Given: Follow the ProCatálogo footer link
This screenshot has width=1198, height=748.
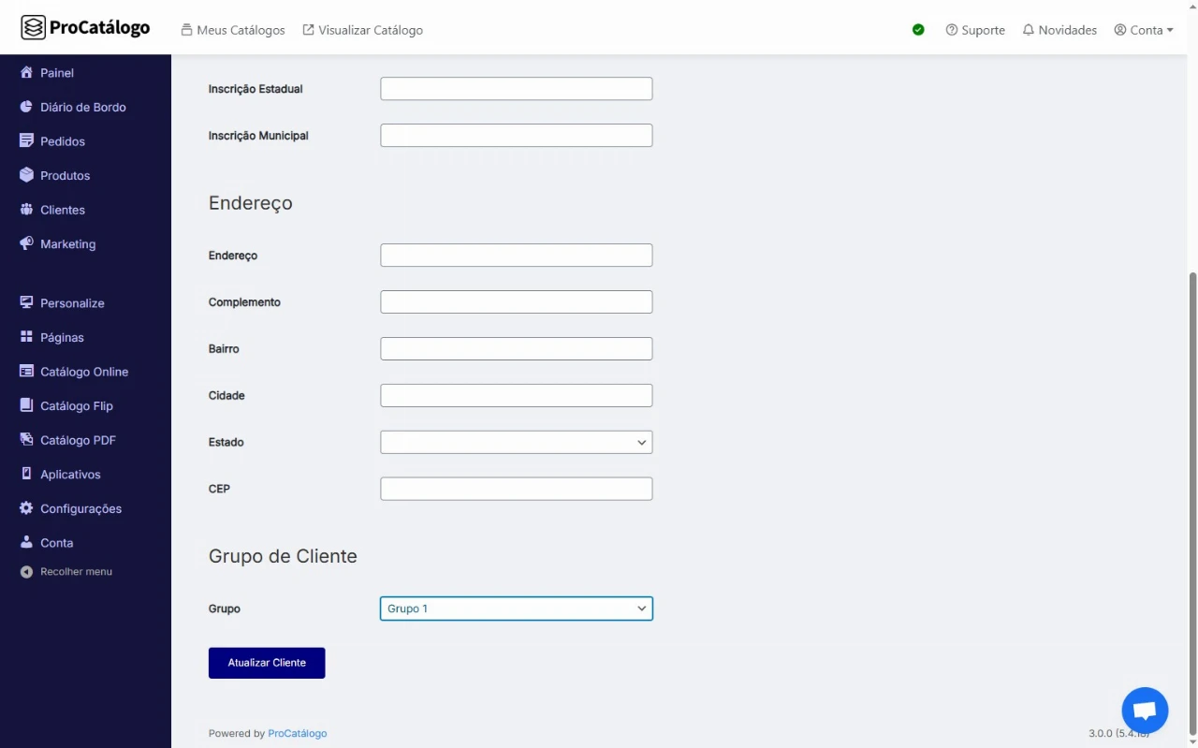Looking at the screenshot, I should (298, 733).
